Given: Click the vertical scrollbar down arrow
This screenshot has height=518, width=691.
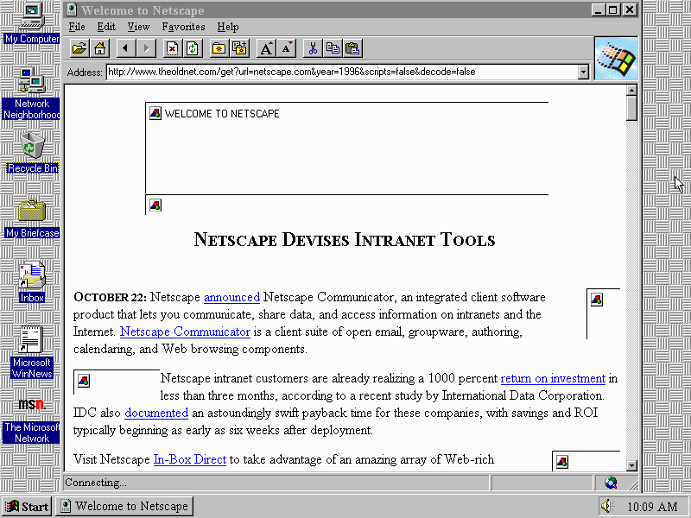Looking at the screenshot, I should click(x=631, y=465).
